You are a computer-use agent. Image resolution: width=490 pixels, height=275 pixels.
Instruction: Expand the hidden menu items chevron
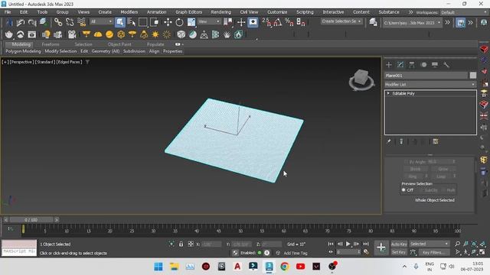410,12
